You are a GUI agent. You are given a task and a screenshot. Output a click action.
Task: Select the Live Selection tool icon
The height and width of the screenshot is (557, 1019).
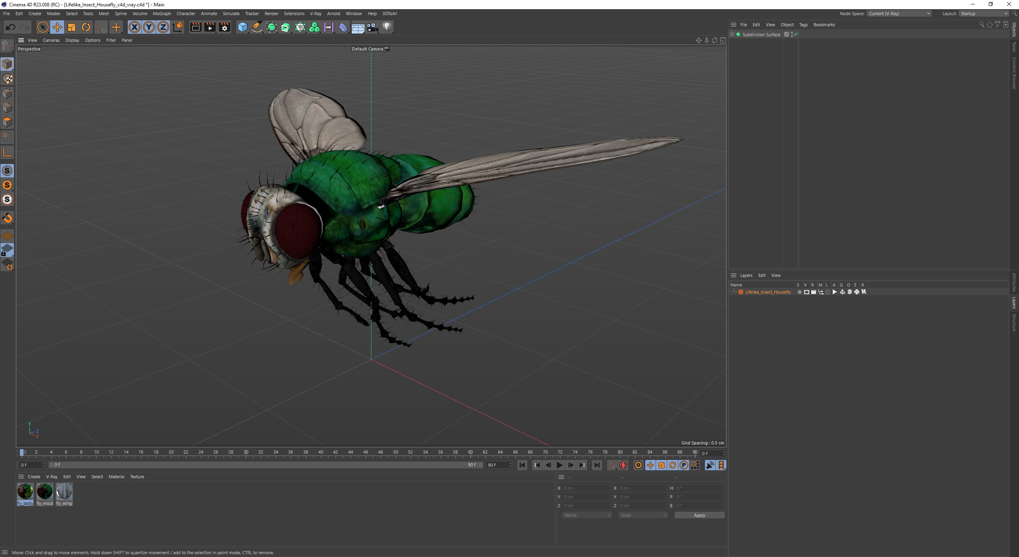pos(43,27)
